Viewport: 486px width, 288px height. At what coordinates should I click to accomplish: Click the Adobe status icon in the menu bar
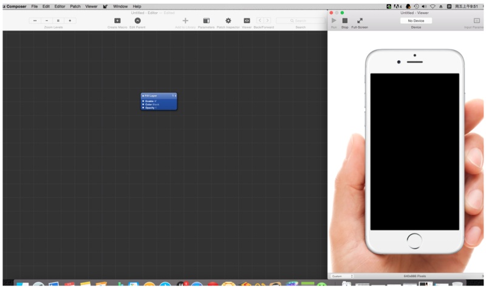coord(398,6)
